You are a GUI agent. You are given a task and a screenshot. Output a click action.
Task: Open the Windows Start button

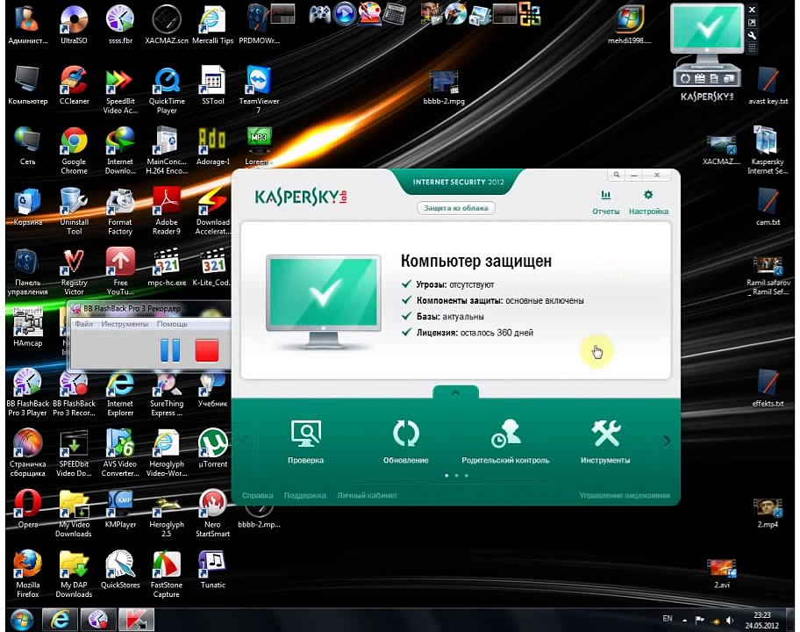pos(21,619)
